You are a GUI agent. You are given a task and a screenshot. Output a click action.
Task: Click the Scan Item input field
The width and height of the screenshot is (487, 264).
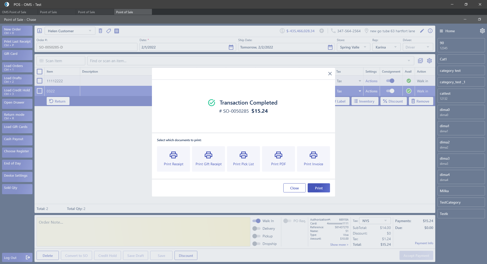click(61, 61)
